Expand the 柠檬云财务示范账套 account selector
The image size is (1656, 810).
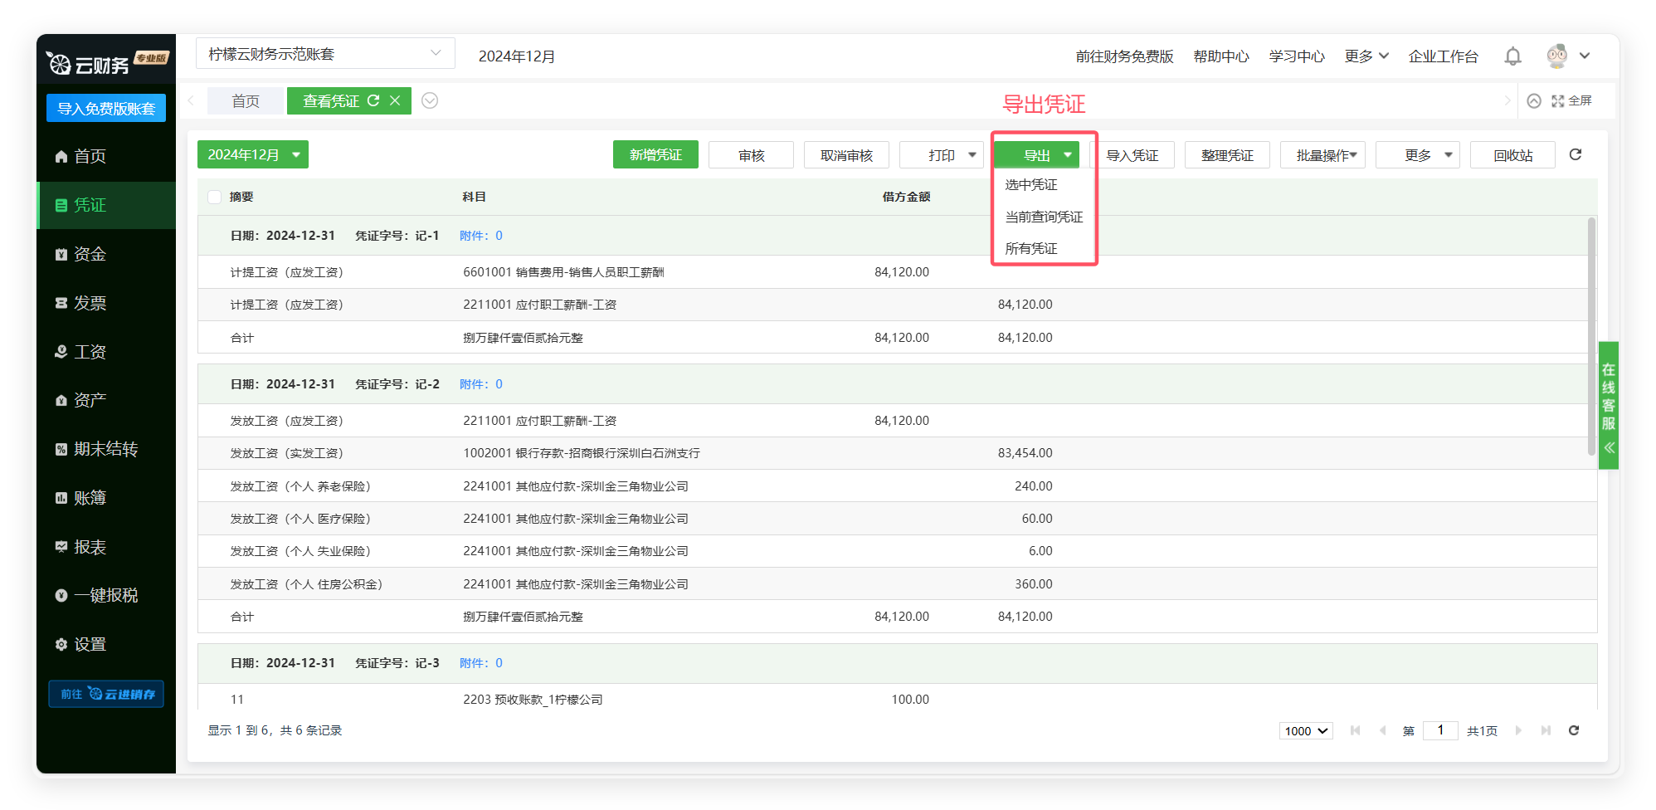325,54
